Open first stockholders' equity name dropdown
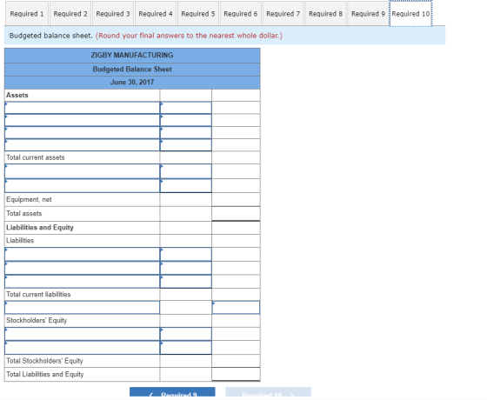Viewport: 487px width, 400px height. click(83, 334)
